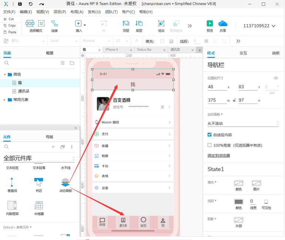
Task: Click the library search magnifier icon
Action: tap(6, 147)
